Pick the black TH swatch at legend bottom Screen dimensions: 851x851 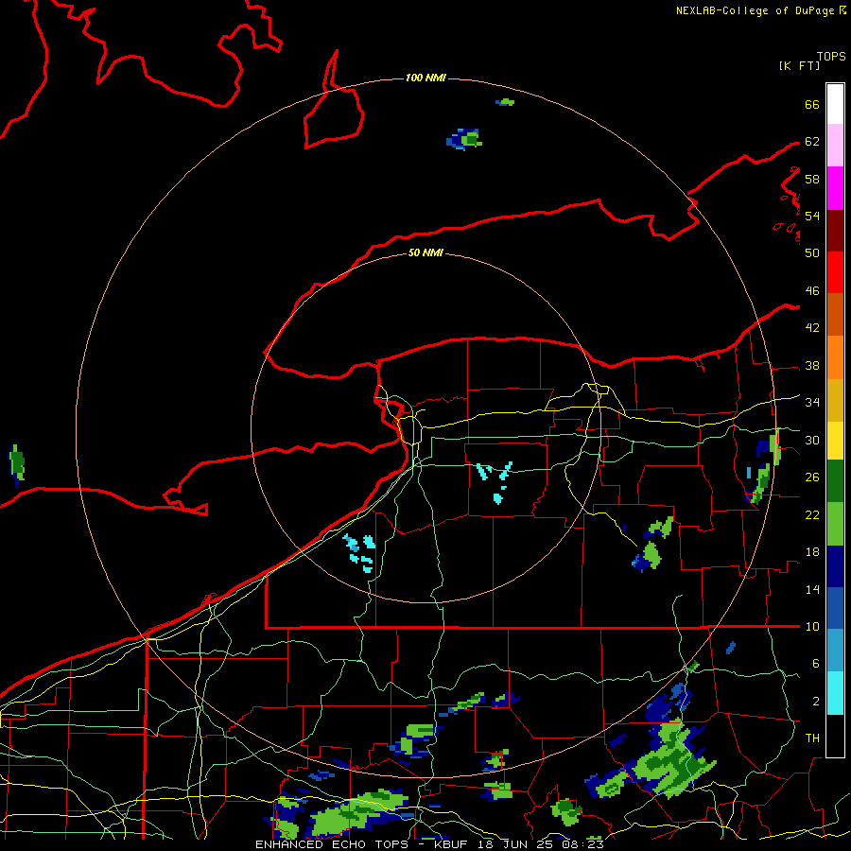coord(835,736)
